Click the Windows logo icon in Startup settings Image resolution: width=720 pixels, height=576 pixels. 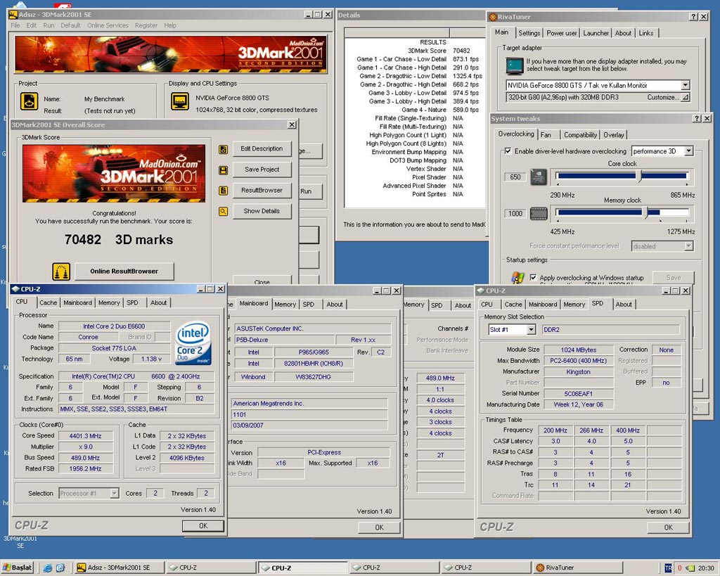[x=517, y=277]
